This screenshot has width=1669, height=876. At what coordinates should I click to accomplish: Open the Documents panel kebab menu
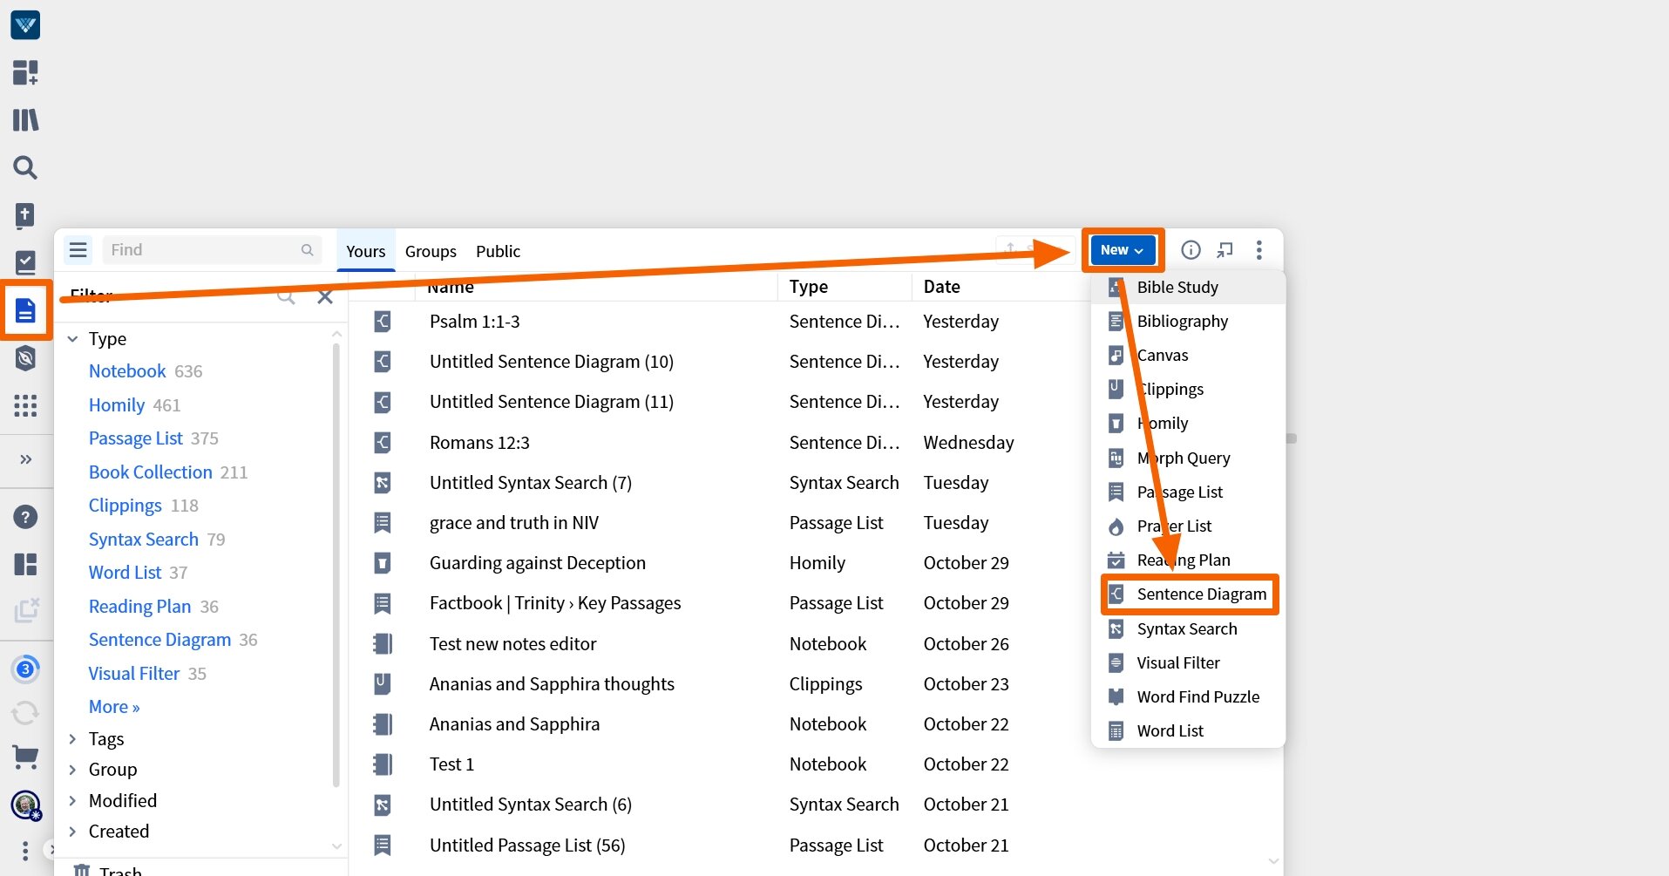coord(1259,250)
